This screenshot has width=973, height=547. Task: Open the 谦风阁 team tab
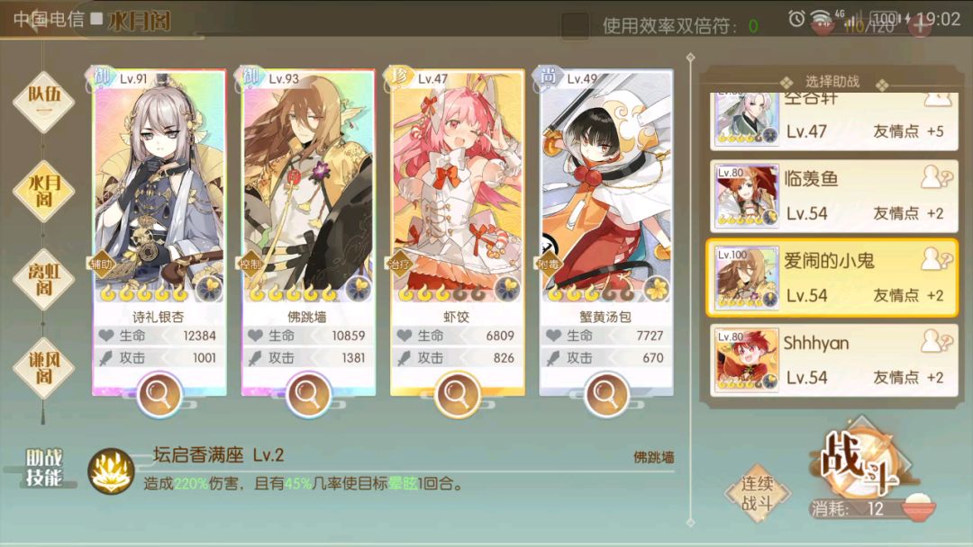pyautogui.click(x=44, y=367)
